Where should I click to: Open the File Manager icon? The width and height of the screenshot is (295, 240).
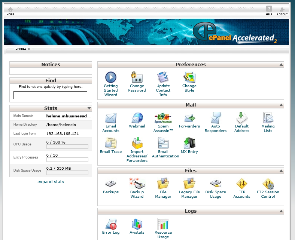pos(163,184)
